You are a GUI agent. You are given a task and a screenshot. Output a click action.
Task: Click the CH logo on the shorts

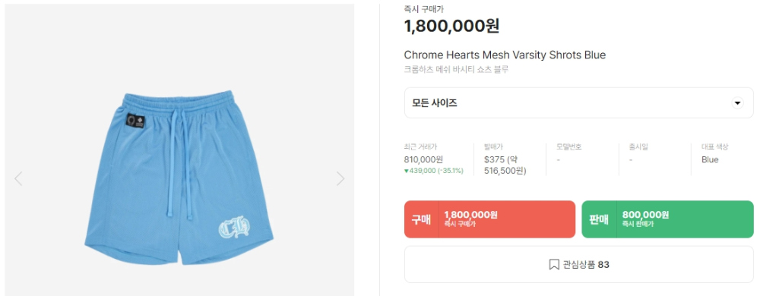click(x=233, y=228)
